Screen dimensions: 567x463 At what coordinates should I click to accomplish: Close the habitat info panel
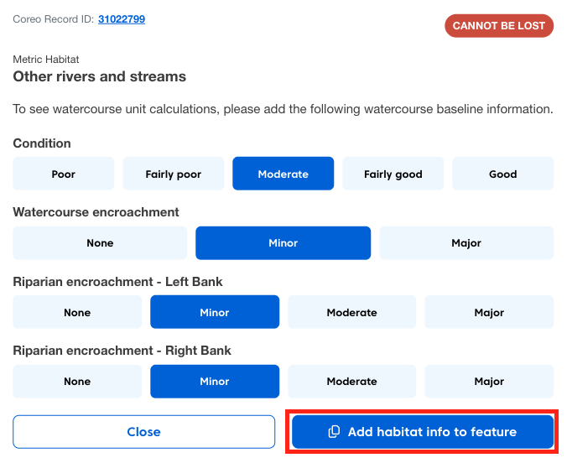point(143,432)
